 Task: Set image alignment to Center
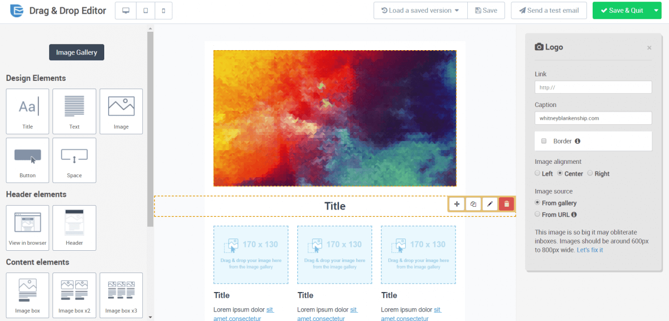coord(560,173)
